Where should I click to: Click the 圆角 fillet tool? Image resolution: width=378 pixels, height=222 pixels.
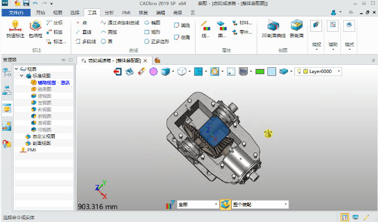click(182, 25)
